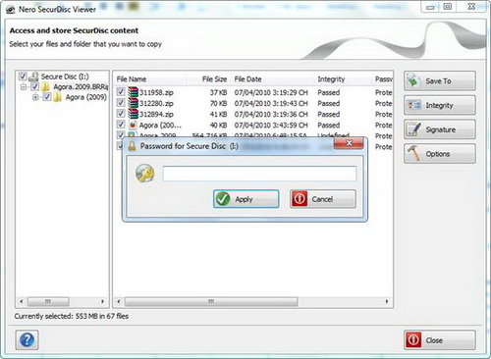Image resolution: width=491 pixels, height=359 pixels.
Task: Select the 312894.zip file name
Action: 156,114
